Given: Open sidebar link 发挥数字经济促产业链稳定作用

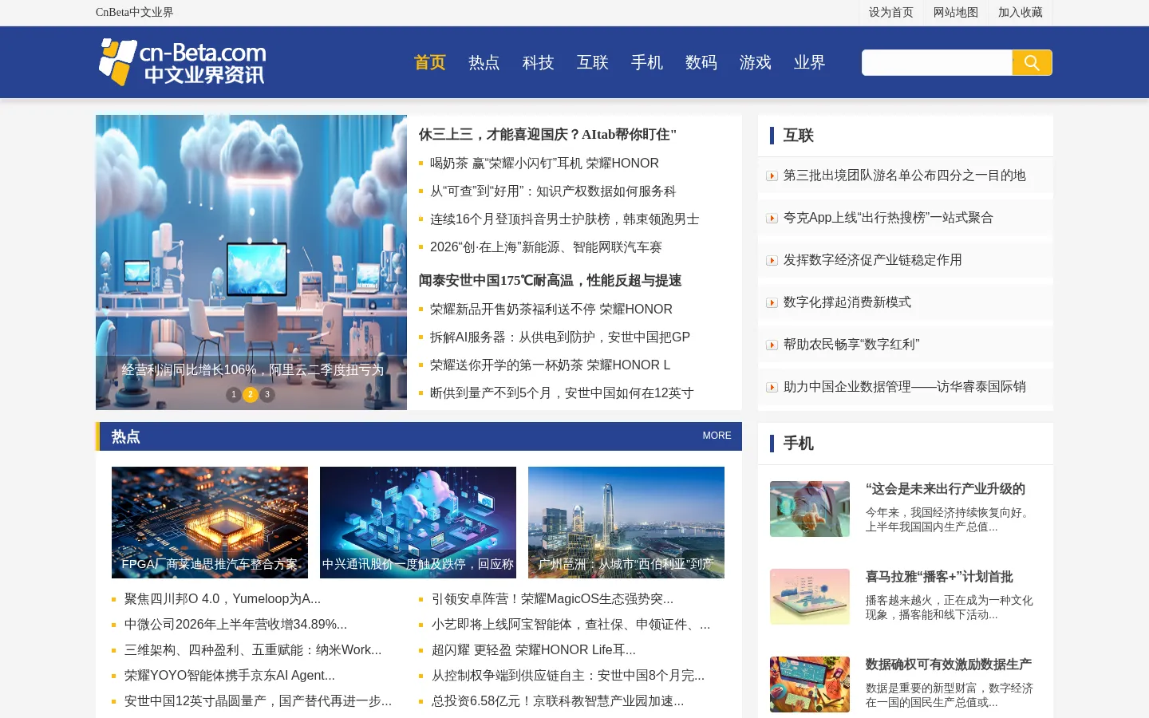Looking at the screenshot, I should (873, 260).
